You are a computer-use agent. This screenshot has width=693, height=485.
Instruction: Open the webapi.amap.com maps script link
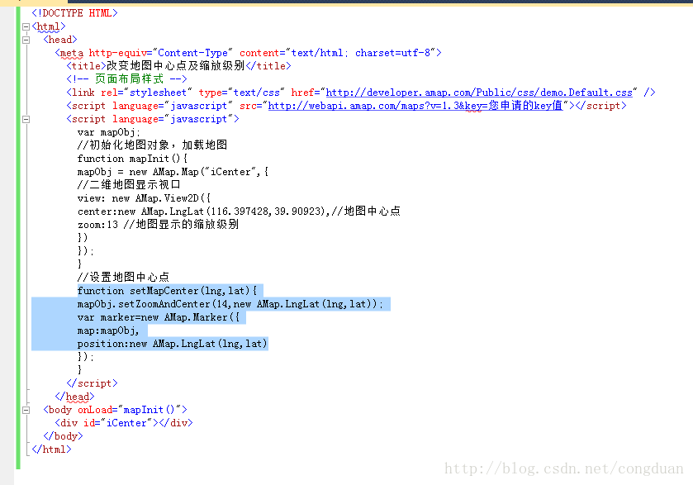(x=415, y=106)
